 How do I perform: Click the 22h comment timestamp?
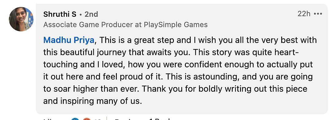click(304, 14)
